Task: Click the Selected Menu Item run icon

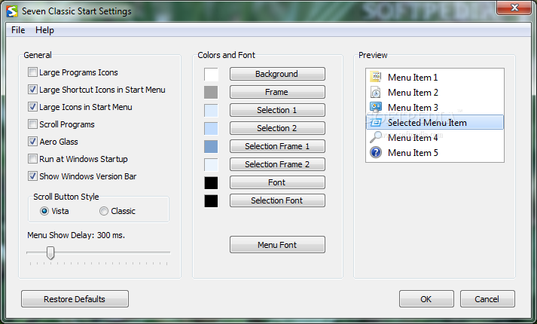Action: [x=376, y=122]
